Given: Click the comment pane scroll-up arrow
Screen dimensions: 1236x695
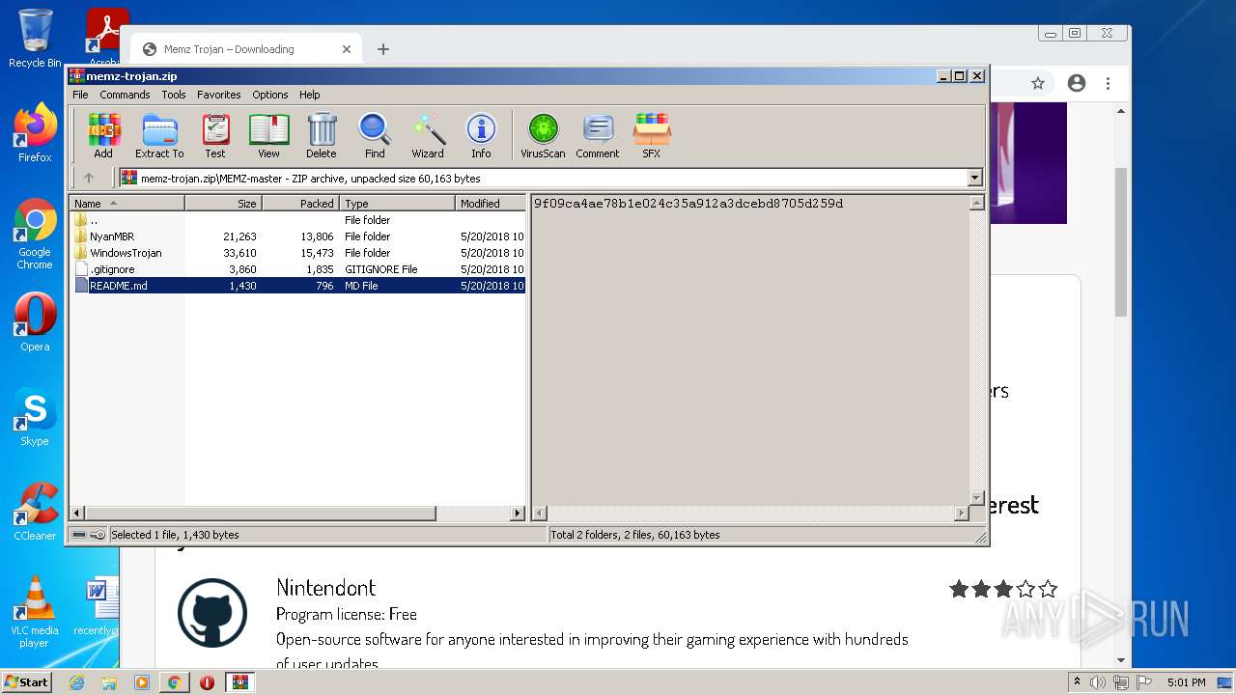Looking at the screenshot, I should point(976,204).
